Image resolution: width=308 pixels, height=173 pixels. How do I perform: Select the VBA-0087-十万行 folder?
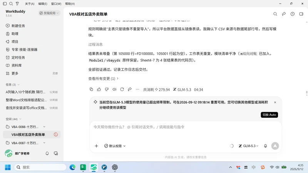pyautogui.click(x=25, y=143)
